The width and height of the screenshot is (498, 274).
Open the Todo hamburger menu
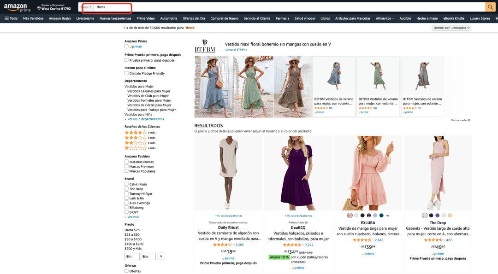[11, 18]
